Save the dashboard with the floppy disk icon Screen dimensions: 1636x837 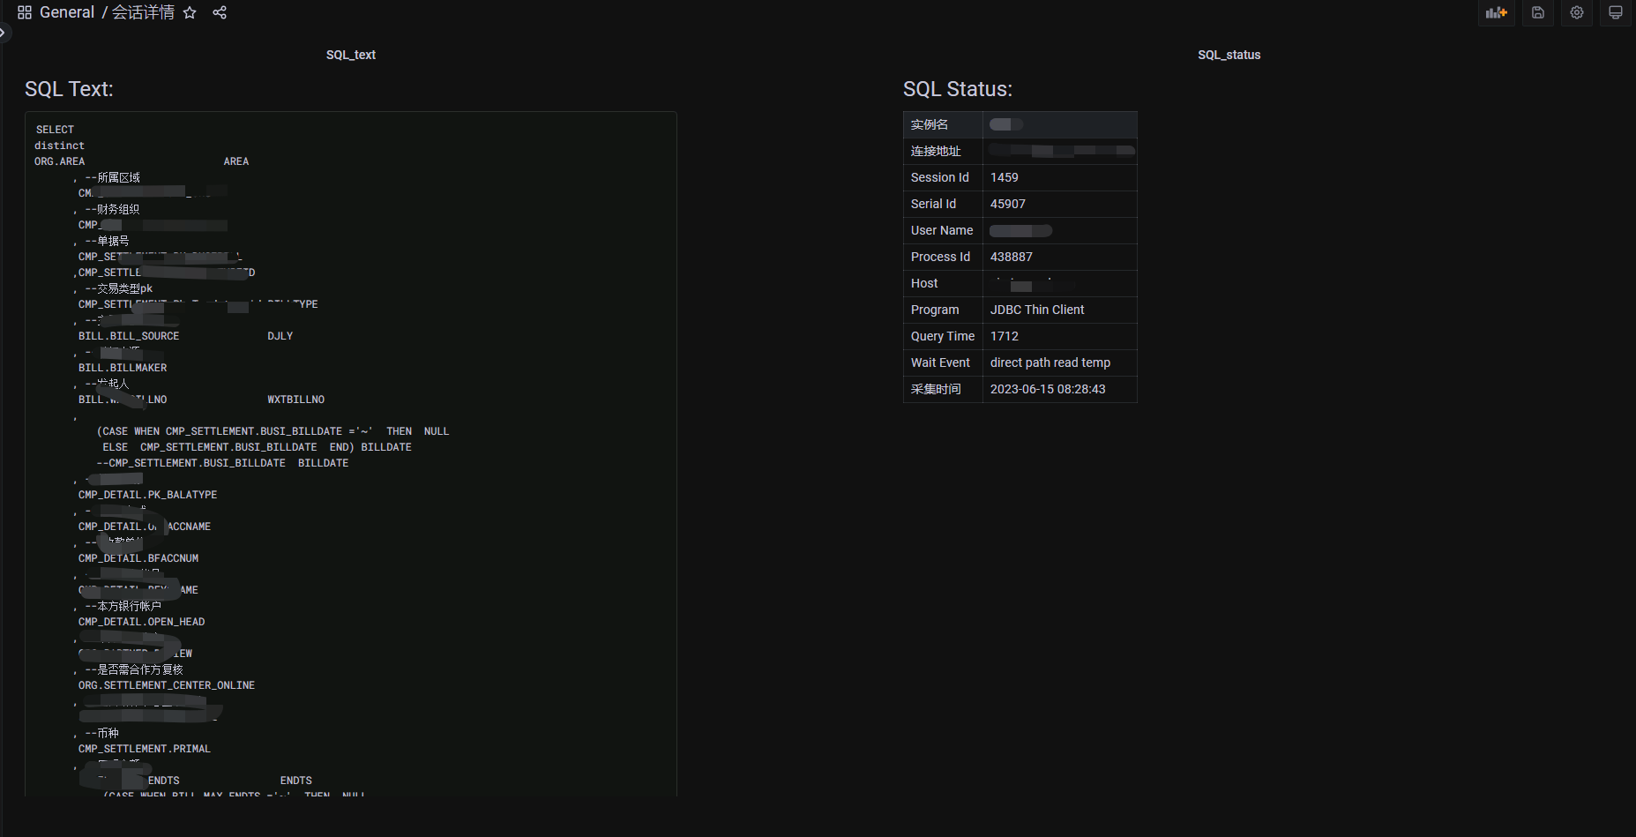(1538, 12)
